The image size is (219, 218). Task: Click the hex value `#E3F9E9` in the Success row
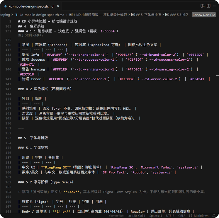tap(60, 59)
